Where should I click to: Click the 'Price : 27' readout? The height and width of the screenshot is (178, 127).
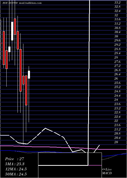(x=15, y=159)
